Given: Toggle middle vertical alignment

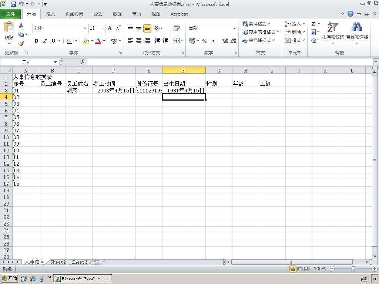Looking at the screenshot, I should coord(139,28).
